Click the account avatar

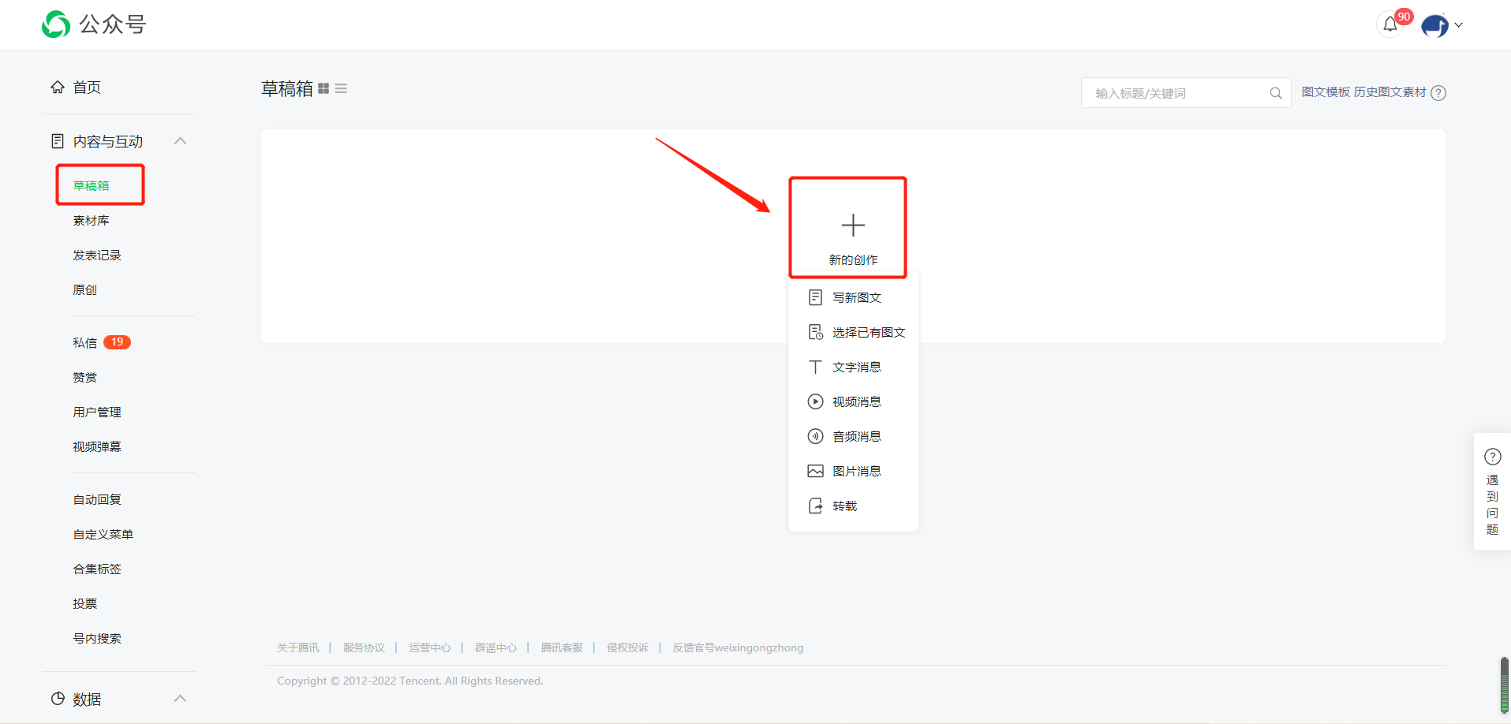[1434, 25]
